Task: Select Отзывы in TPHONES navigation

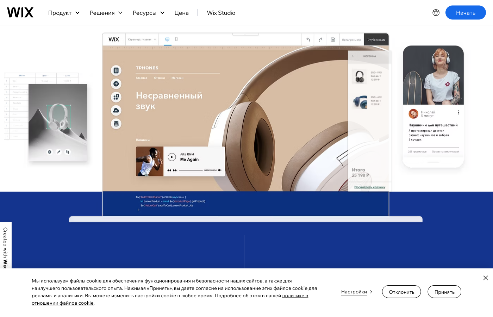Action: click(160, 78)
